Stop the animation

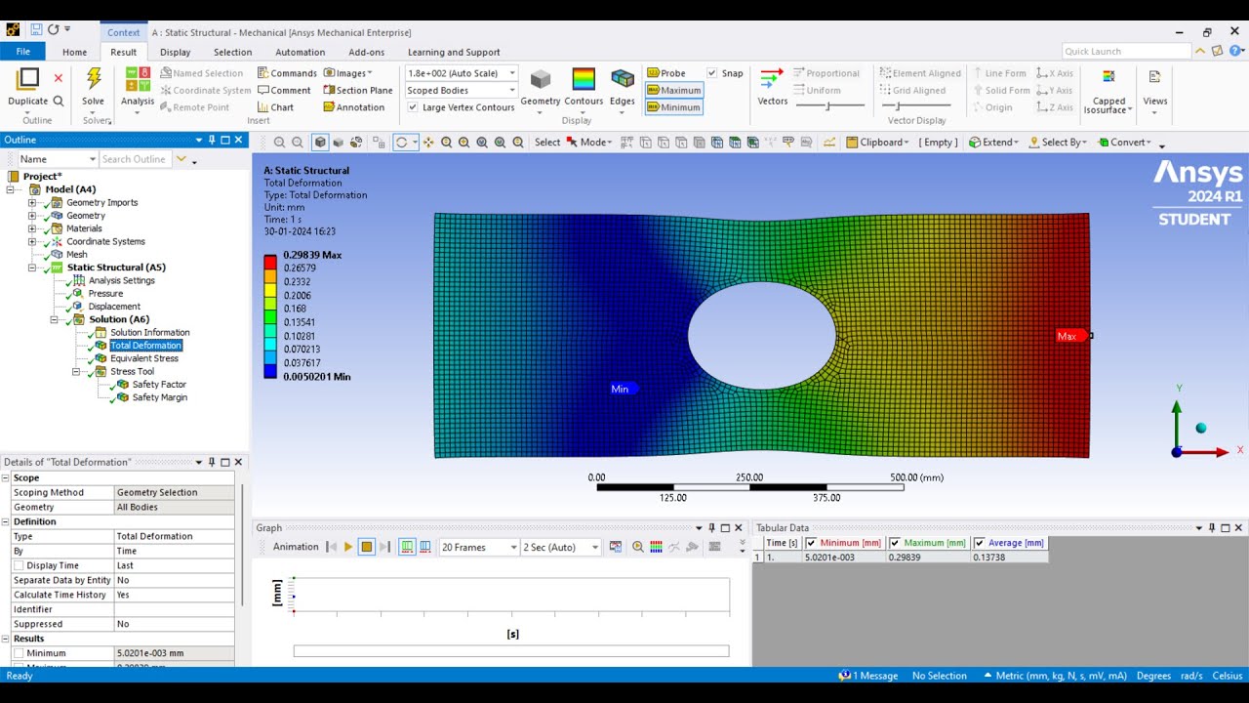(x=367, y=547)
